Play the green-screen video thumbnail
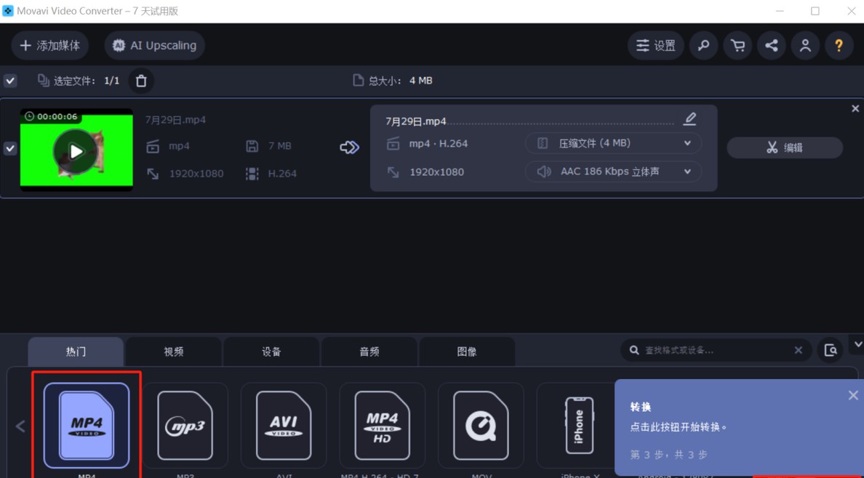 [x=76, y=151]
